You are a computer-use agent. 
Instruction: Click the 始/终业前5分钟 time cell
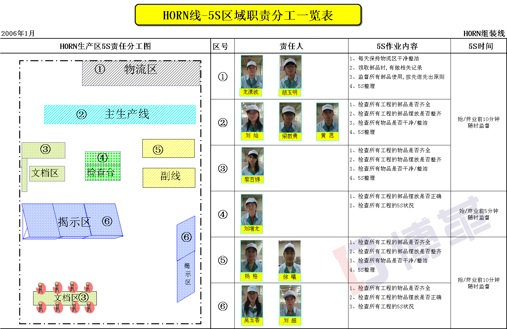(x=478, y=214)
